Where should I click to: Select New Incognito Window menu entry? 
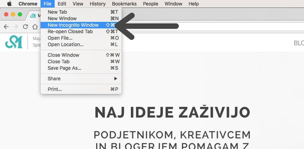[x=81, y=25]
